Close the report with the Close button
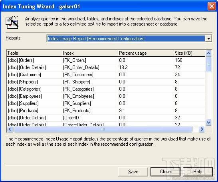This screenshot has height=182, width=218. [x=165, y=172]
